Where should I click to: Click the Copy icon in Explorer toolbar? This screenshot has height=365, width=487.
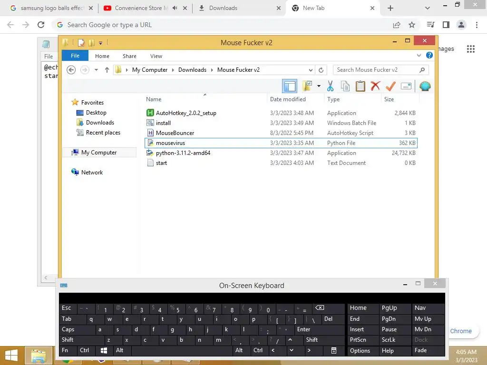[x=345, y=86]
